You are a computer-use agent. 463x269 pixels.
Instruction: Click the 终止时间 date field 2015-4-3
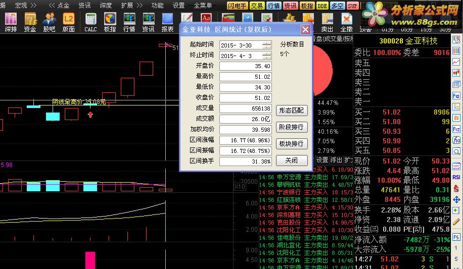pos(245,56)
